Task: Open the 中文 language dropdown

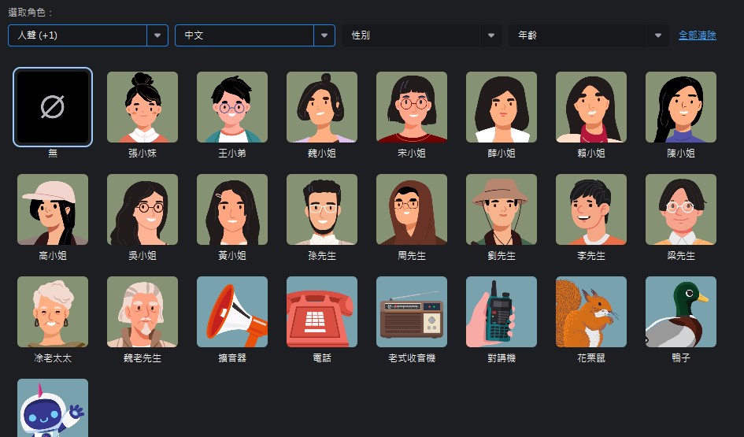Action: click(x=255, y=35)
